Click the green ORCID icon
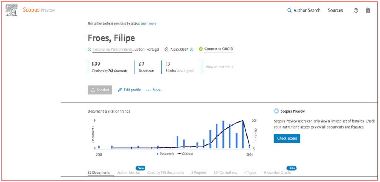The width and height of the screenshot is (380, 182). click(x=201, y=49)
